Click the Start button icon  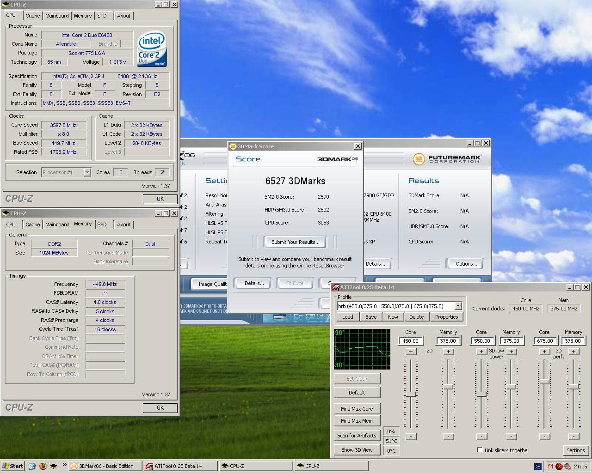13,466
